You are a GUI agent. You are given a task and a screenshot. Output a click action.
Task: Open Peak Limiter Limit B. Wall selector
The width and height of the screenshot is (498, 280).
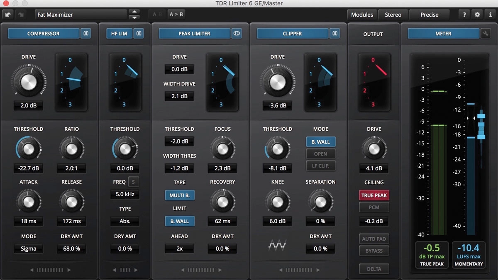pos(180,221)
